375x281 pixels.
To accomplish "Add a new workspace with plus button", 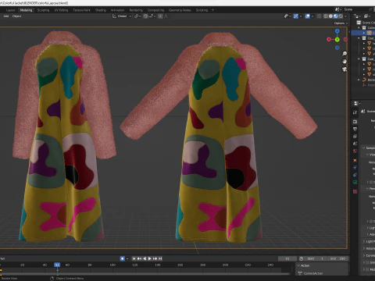I will coord(212,10).
